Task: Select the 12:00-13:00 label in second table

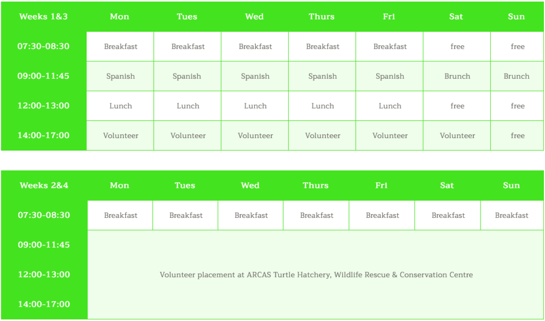Action: pyautogui.click(x=44, y=274)
